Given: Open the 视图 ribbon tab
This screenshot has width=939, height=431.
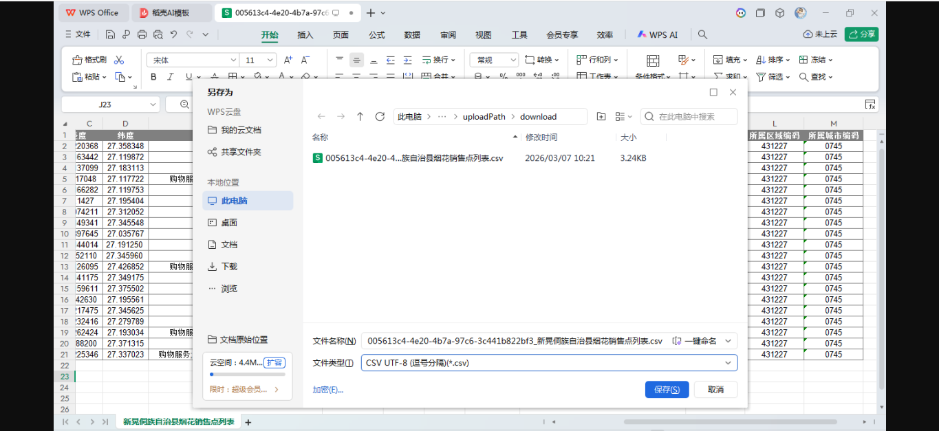Looking at the screenshot, I should [x=484, y=35].
